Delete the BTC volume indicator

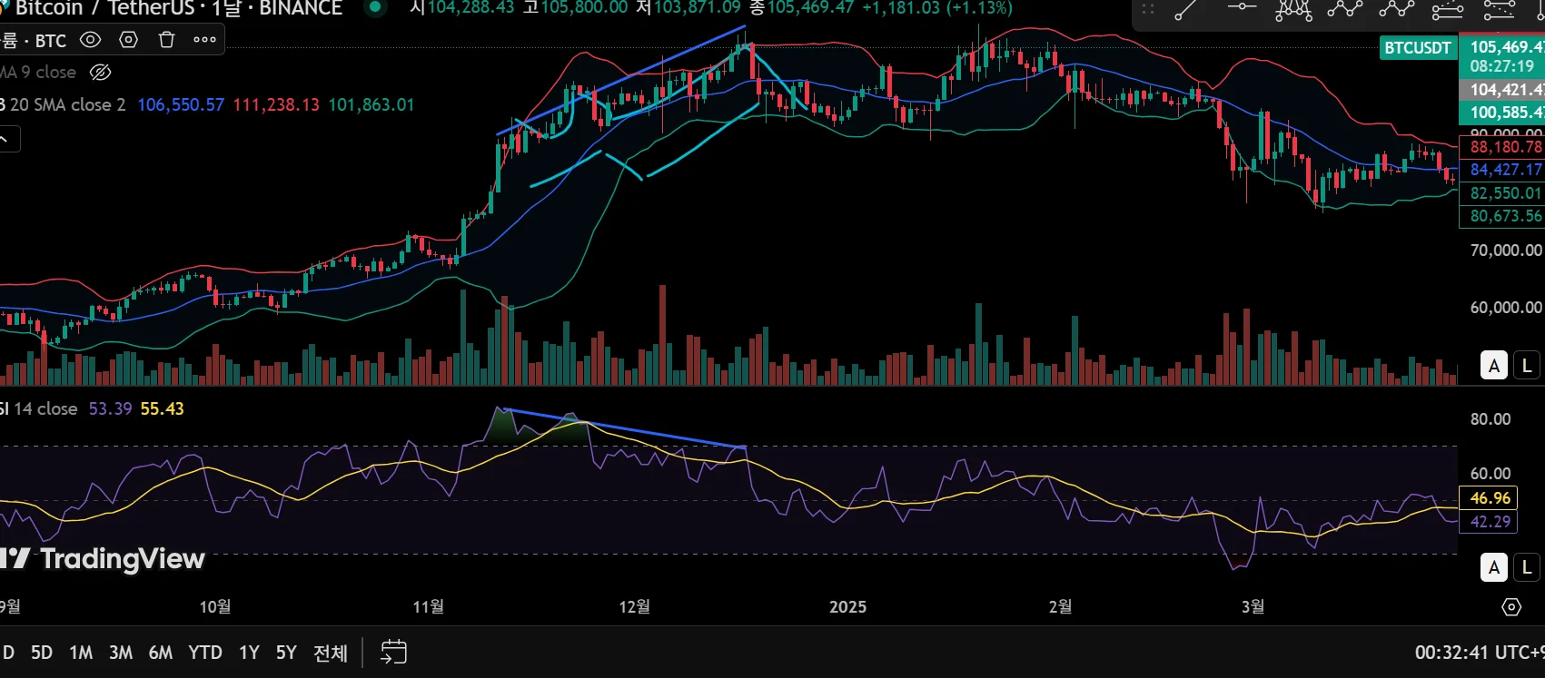pyautogui.click(x=166, y=40)
